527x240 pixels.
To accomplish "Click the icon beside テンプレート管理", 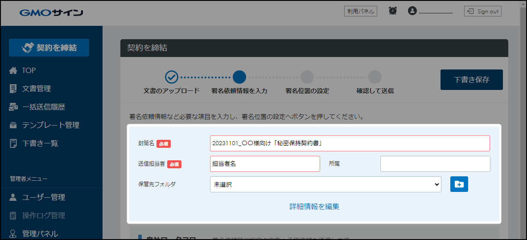I will [13, 125].
